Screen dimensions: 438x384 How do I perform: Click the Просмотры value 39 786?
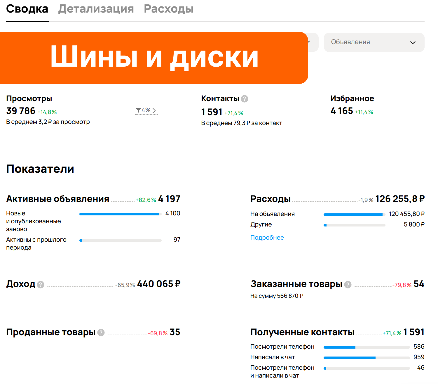21,111
